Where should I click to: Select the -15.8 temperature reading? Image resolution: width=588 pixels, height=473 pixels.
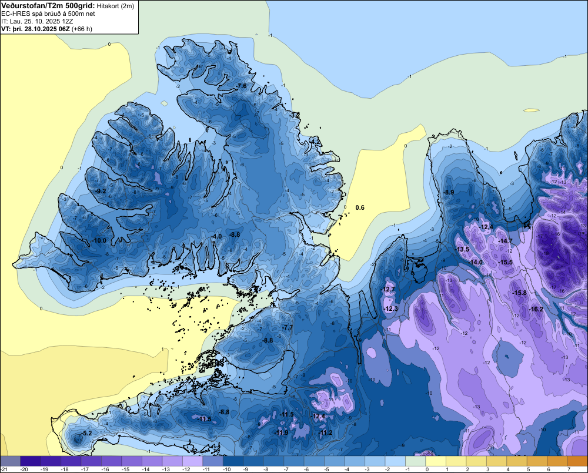coord(520,293)
